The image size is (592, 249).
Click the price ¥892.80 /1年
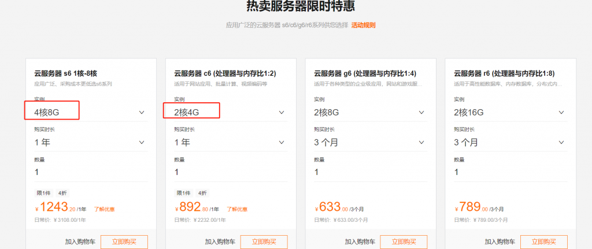pos(197,207)
